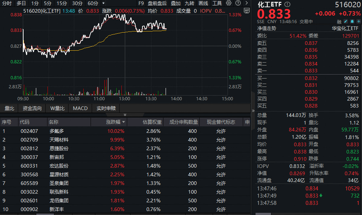
Task: Click the 净值走势 NAV trend link
Action: tap(267, 28)
